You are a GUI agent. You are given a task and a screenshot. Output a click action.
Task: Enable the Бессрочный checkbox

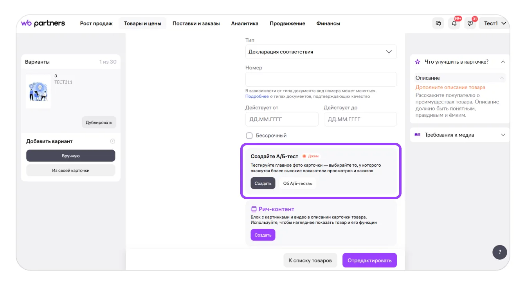(249, 135)
